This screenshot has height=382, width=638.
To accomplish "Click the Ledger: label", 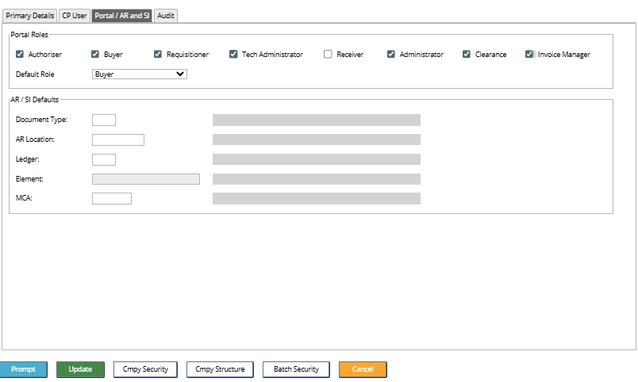I will pos(27,159).
